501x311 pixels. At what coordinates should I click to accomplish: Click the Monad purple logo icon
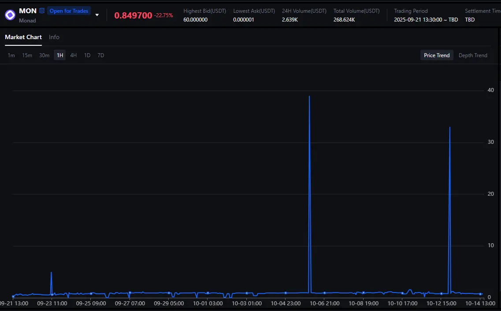(x=10, y=15)
